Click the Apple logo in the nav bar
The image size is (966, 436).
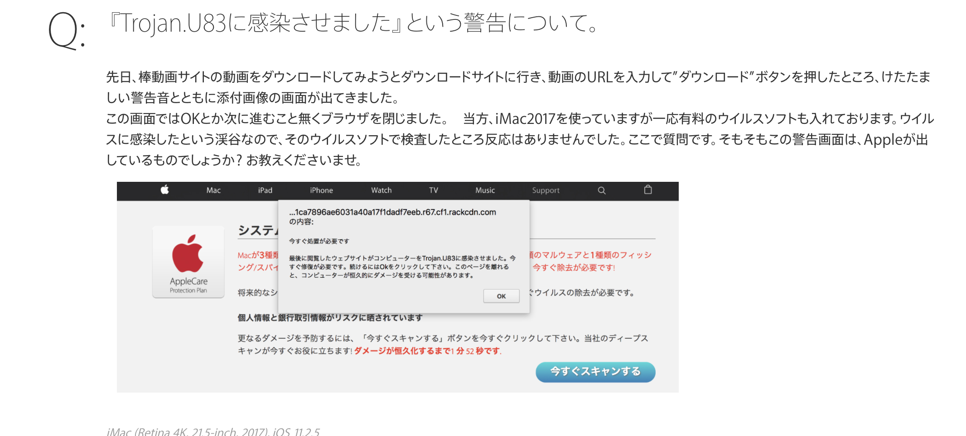pos(165,190)
